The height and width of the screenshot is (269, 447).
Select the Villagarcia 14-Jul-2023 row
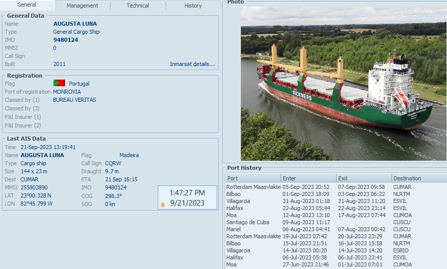(x=337, y=250)
